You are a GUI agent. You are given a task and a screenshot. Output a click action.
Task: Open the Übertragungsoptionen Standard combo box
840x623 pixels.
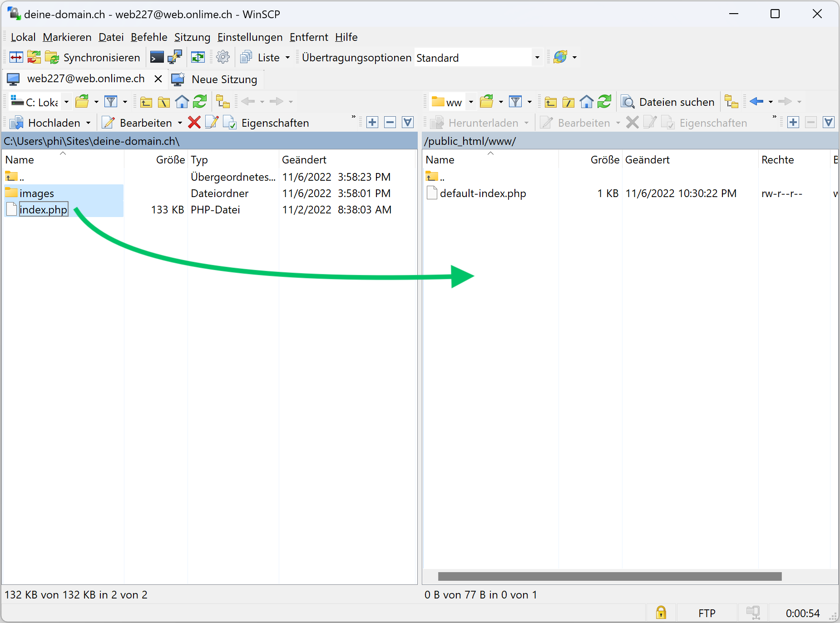[478, 58]
